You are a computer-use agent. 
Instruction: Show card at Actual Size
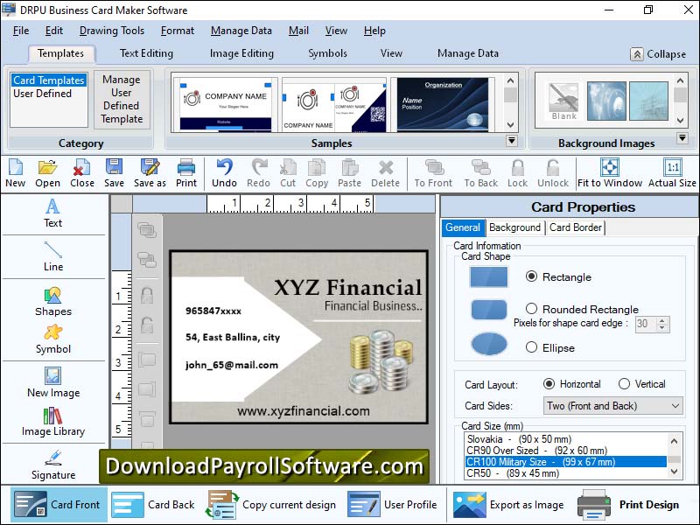672,173
